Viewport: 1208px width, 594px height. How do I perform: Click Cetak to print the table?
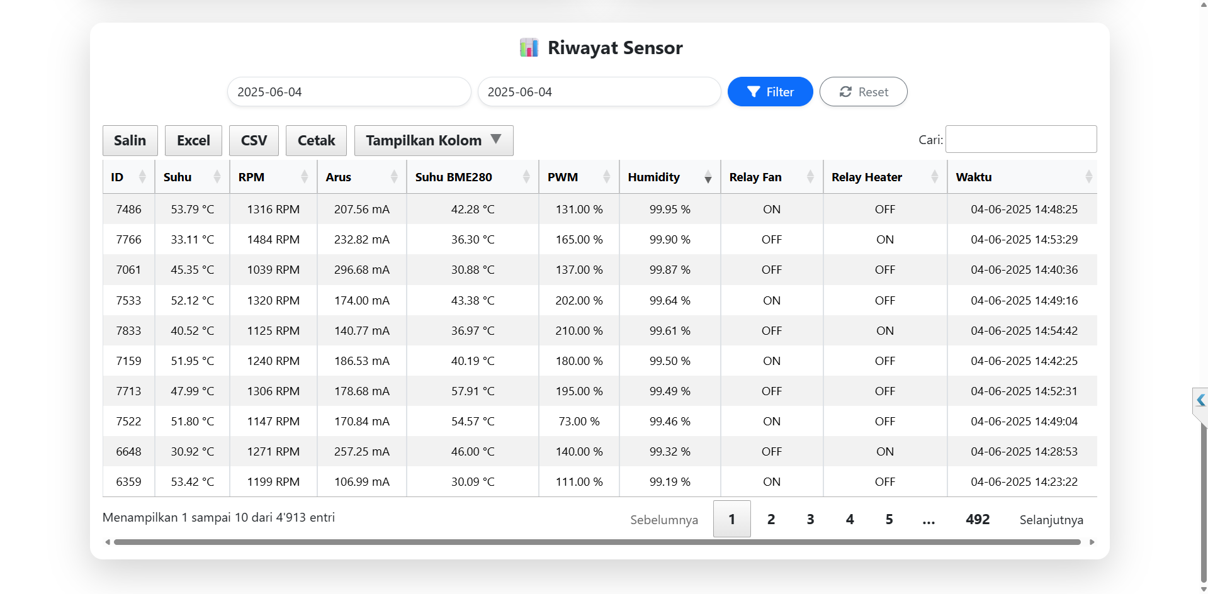point(316,140)
